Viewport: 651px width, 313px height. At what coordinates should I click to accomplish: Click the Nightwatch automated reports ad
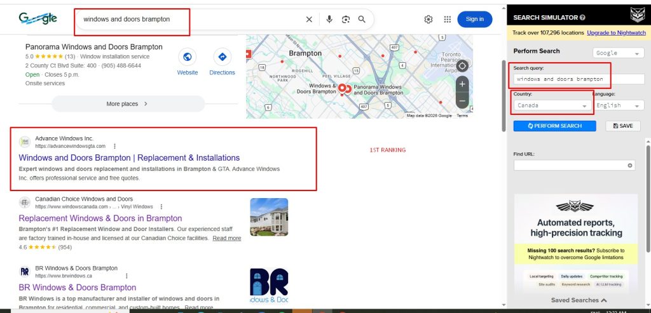coord(576,244)
